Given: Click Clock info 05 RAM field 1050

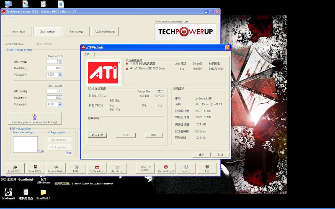Looking at the screenshot, I should pos(54,97).
